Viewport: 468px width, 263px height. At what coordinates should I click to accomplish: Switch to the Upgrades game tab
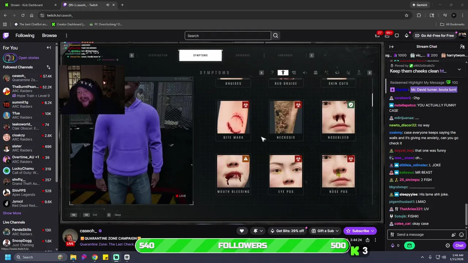(x=243, y=55)
